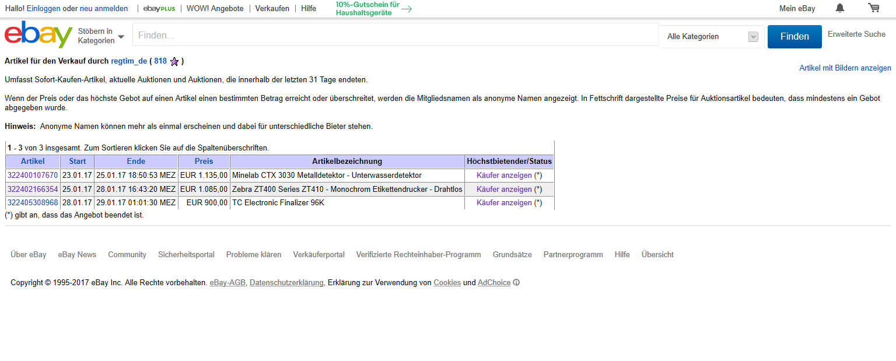
Task: Open WOW! Angebote menu item
Action: (215, 9)
